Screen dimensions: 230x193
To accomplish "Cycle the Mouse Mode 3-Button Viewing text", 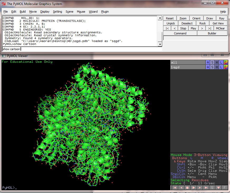I will 199,155.
